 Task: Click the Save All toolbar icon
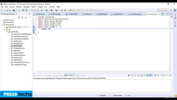pos(10,10)
